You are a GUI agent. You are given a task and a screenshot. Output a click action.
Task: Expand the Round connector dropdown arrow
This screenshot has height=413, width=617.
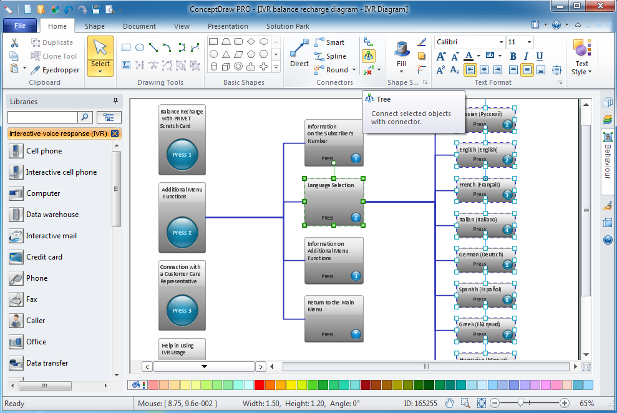(354, 70)
